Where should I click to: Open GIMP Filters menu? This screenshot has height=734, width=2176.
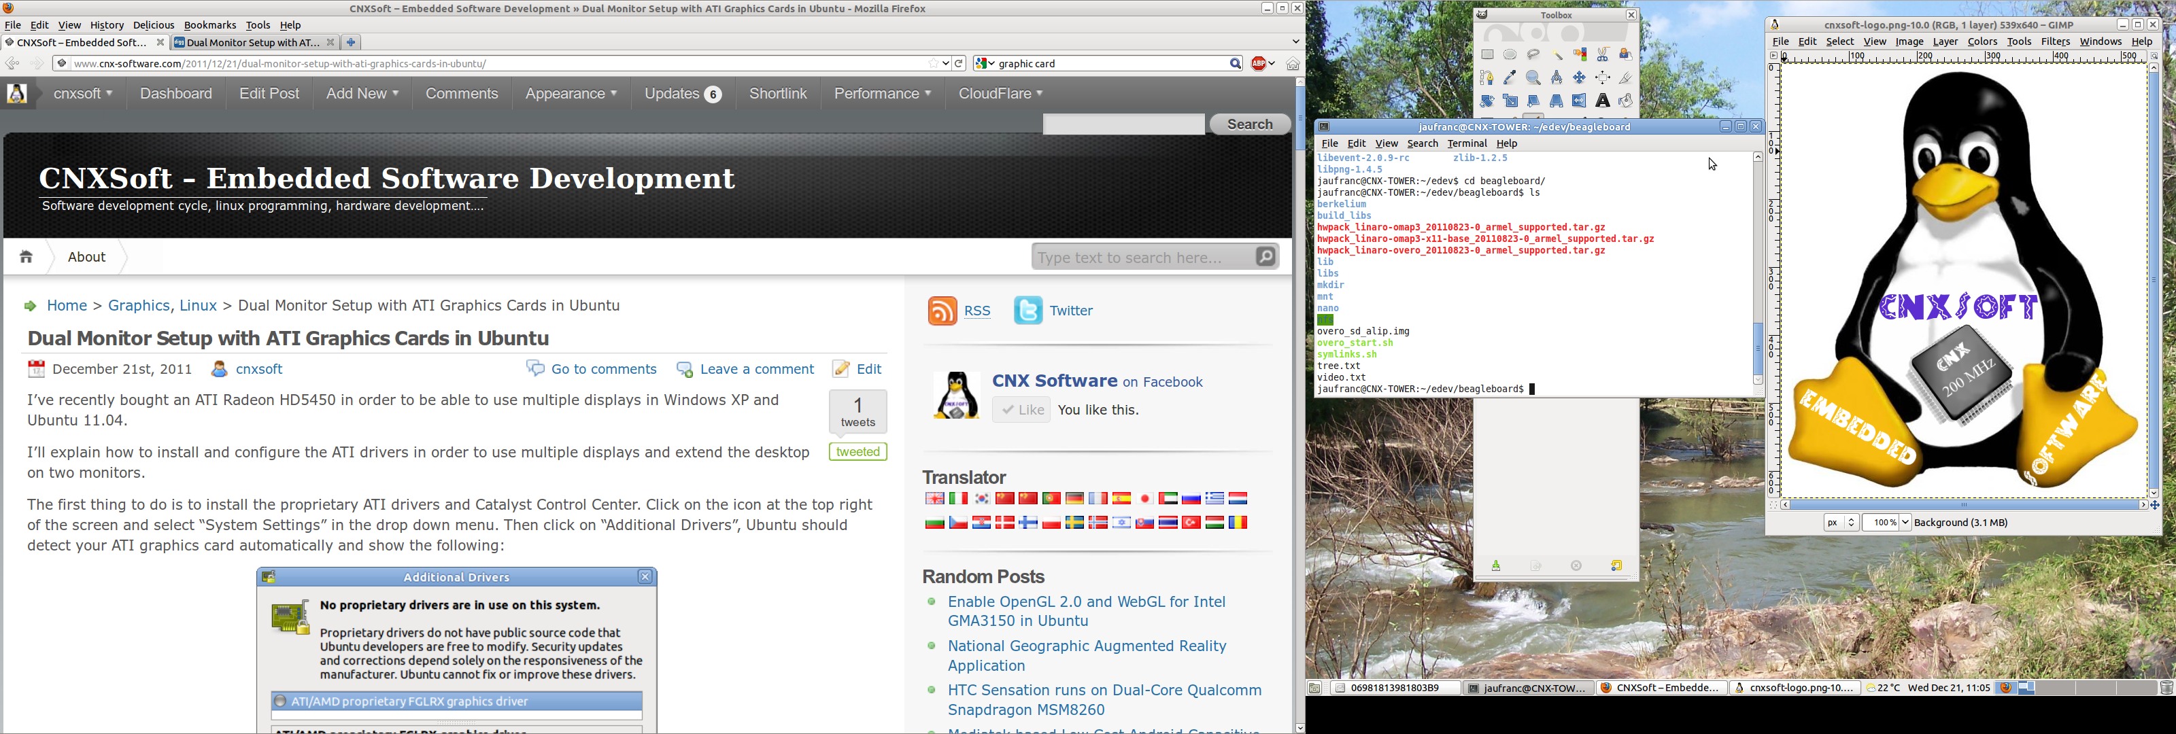(x=2055, y=41)
